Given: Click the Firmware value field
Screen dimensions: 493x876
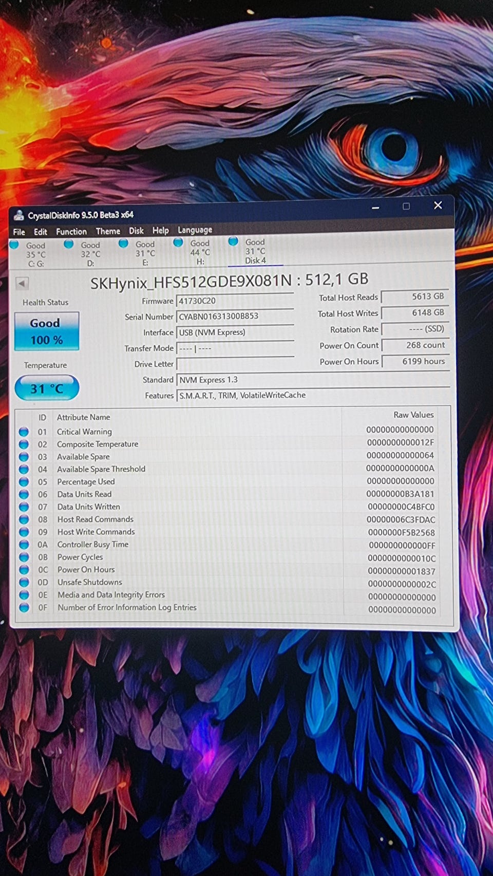Looking at the screenshot, I should [x=235, y=301].
